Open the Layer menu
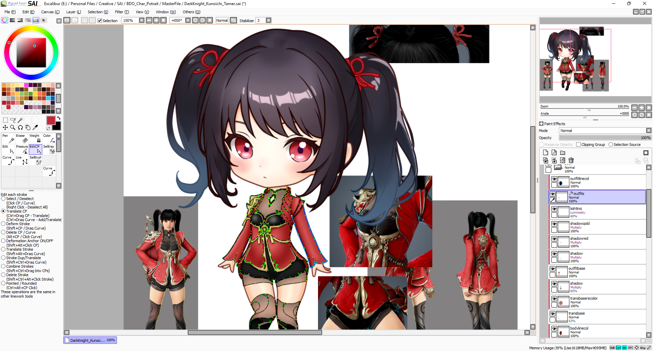 tap(73, 12)
